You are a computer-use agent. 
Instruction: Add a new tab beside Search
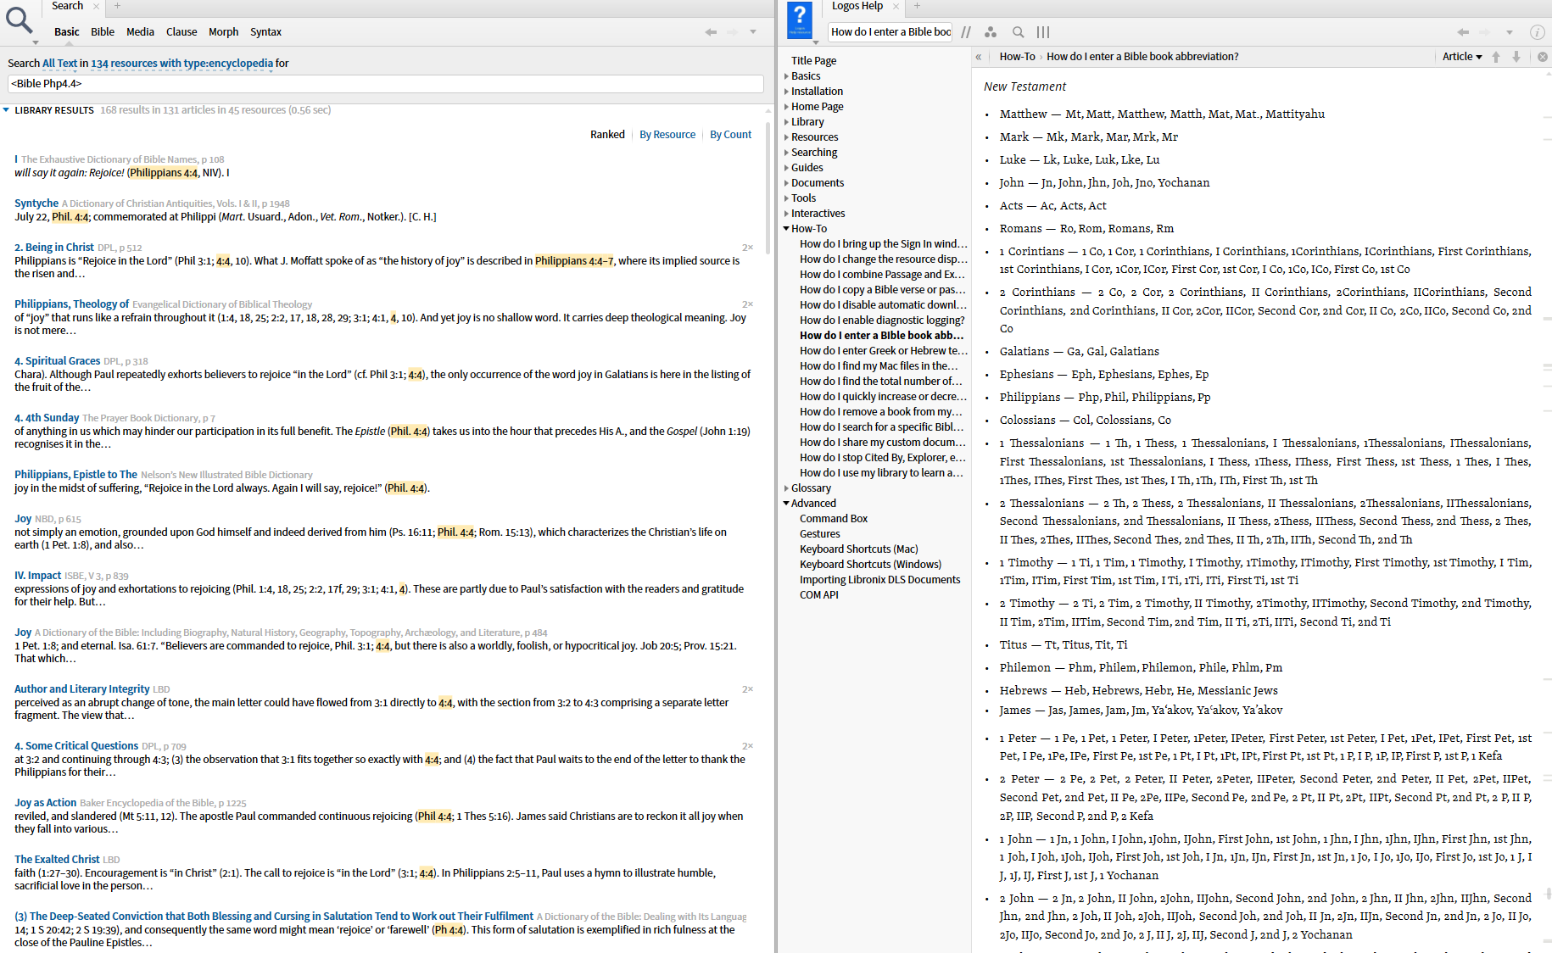[x=117, y=6]
